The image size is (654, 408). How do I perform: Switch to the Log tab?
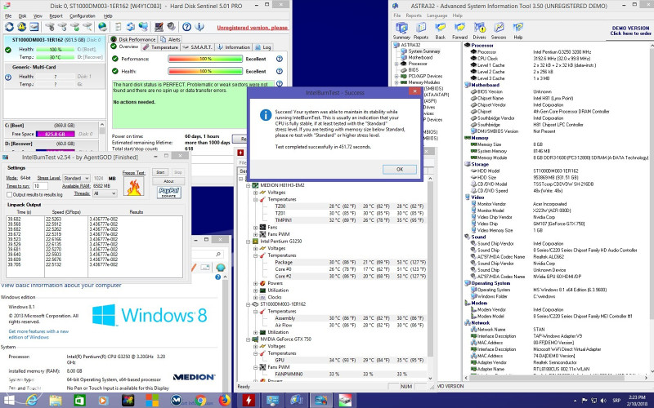point(263,47)
